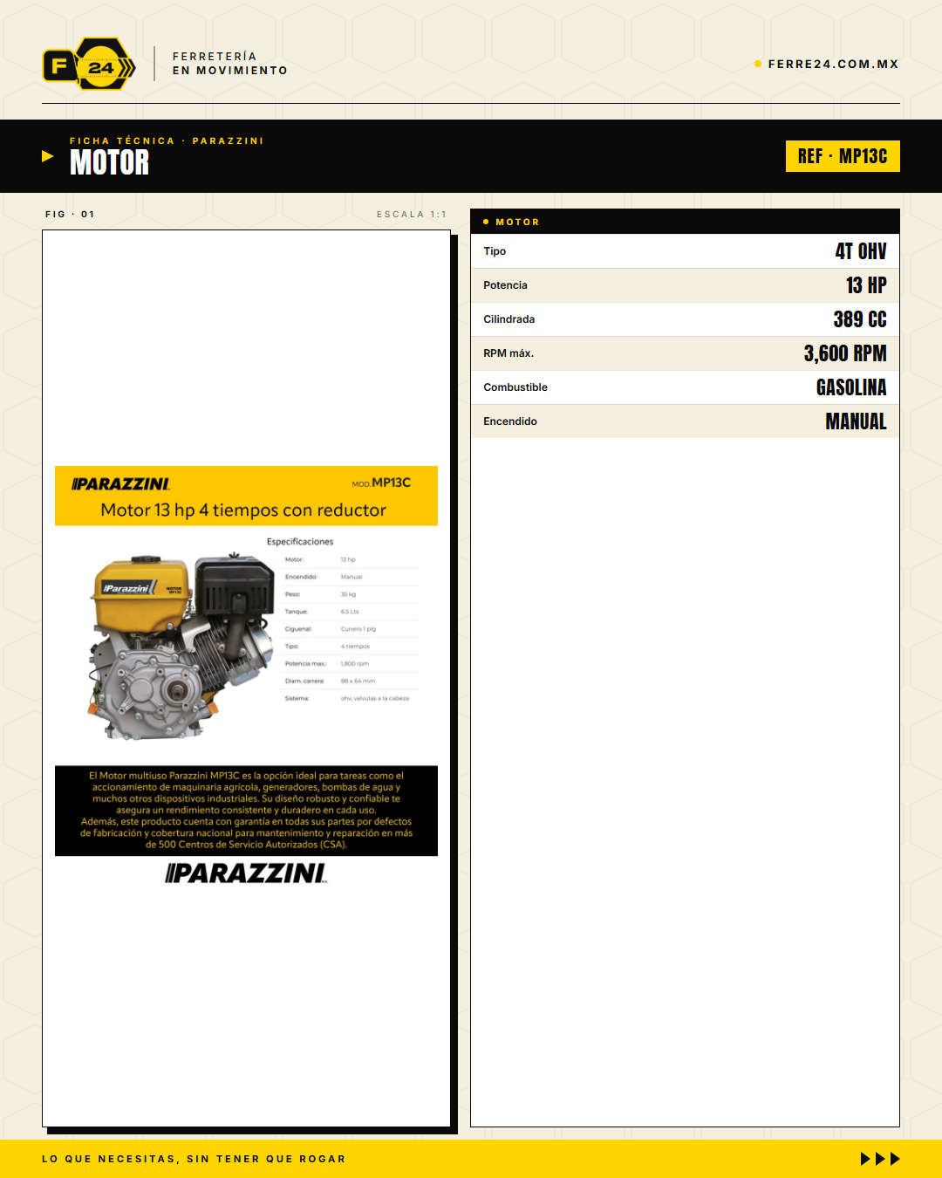This screenshot has width=942, height=1178.
Task: Select the '1,800 rpm' value
Action: 355,664
